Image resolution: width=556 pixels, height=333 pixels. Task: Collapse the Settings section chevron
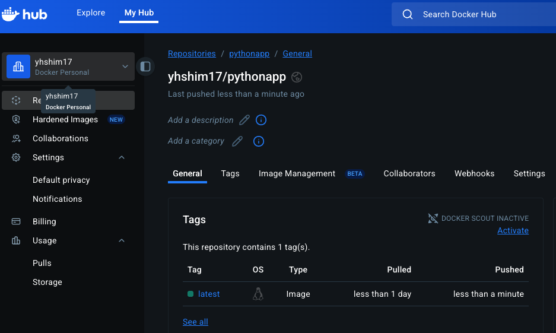click(122, 157)
